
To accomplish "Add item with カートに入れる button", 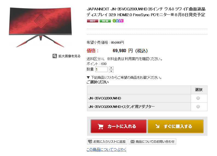I will coord(118,126).
